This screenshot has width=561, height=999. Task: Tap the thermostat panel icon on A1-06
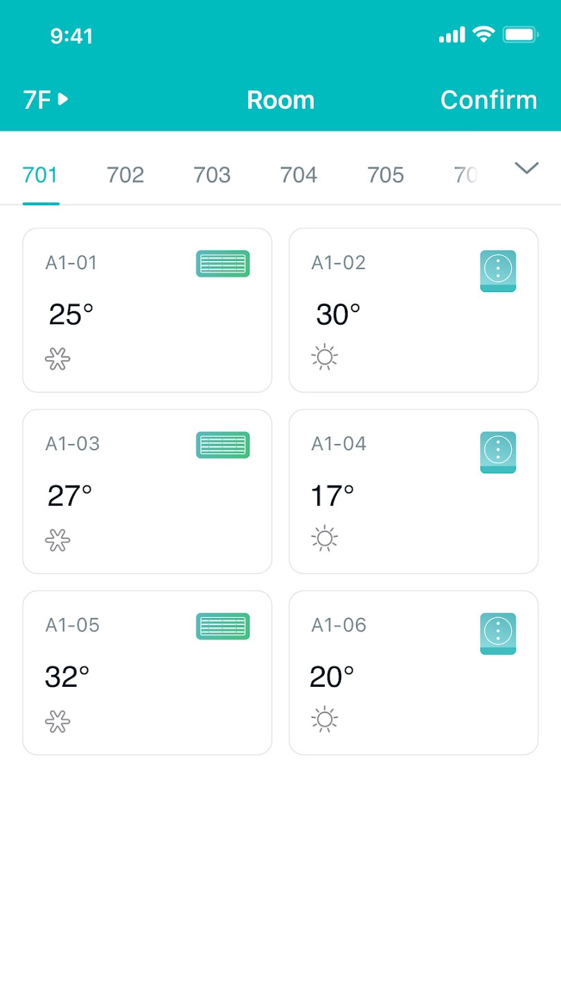pos(497,633)
